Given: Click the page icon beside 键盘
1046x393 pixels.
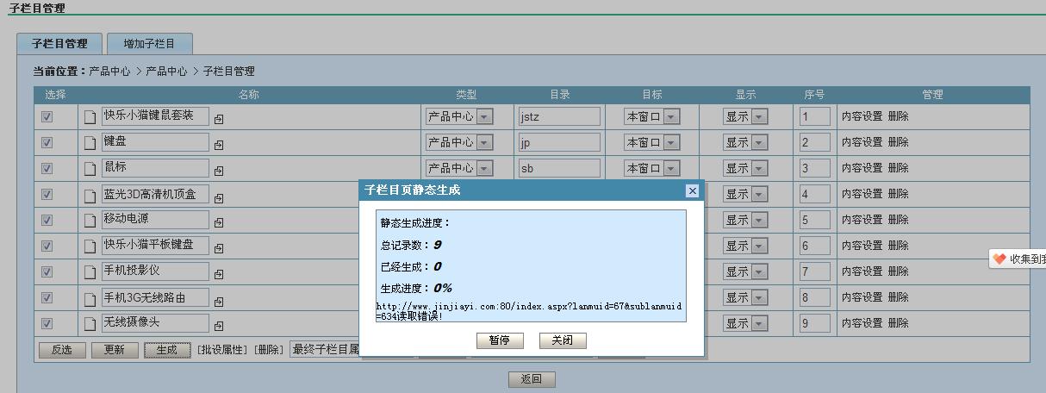Looking at the screenshot, I should click(x=90, y=143).
